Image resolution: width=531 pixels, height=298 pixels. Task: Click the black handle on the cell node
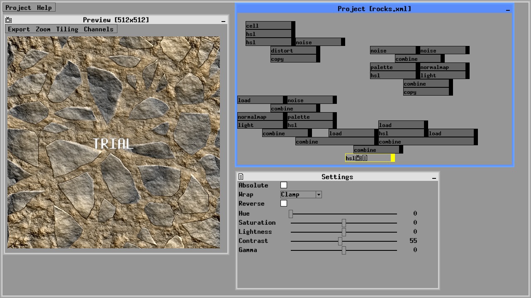293,26
